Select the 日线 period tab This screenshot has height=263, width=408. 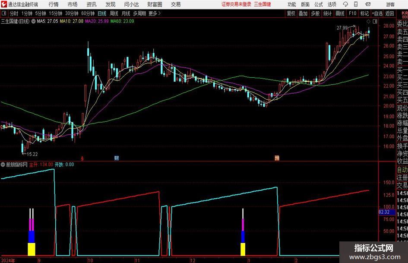point(102,13)
